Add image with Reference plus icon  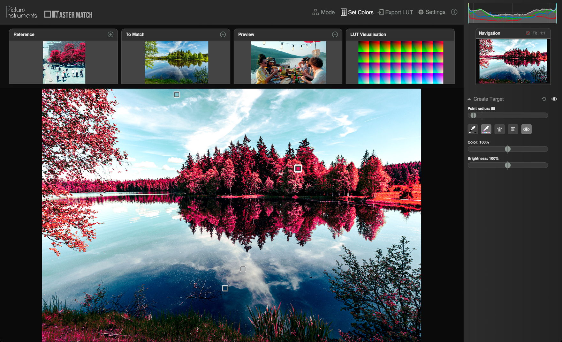coord(110,34)
